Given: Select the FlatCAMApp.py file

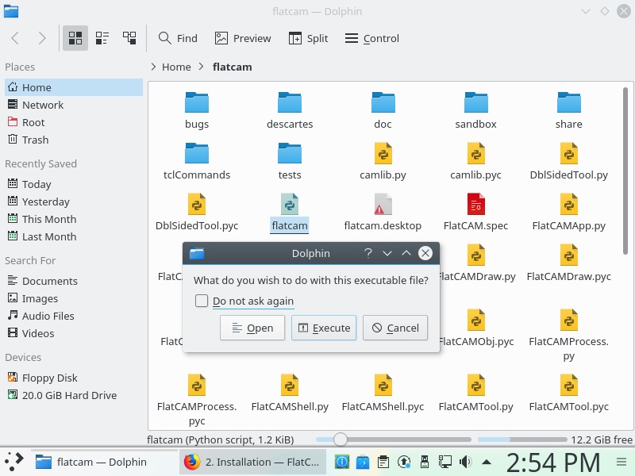Looking at the screenshot, I should pos(568,212).
